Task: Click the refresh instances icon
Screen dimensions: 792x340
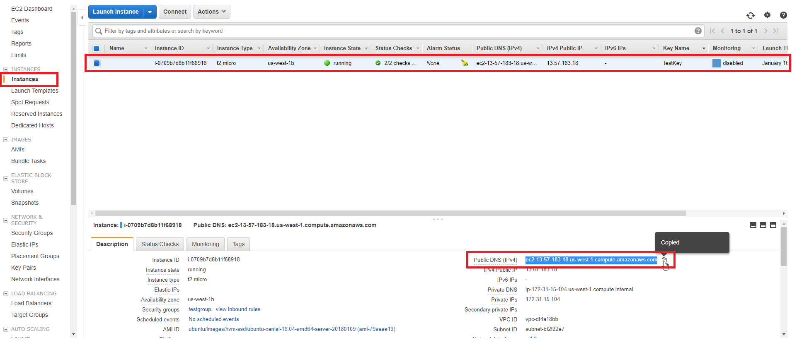Action: (x=751, y=15)
